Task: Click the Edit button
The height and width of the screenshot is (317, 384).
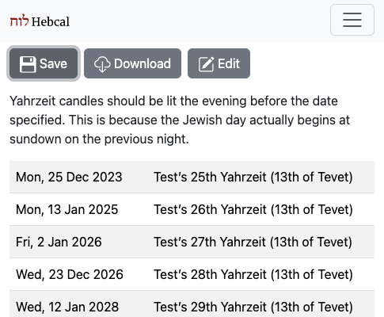Action: (219, 63)
